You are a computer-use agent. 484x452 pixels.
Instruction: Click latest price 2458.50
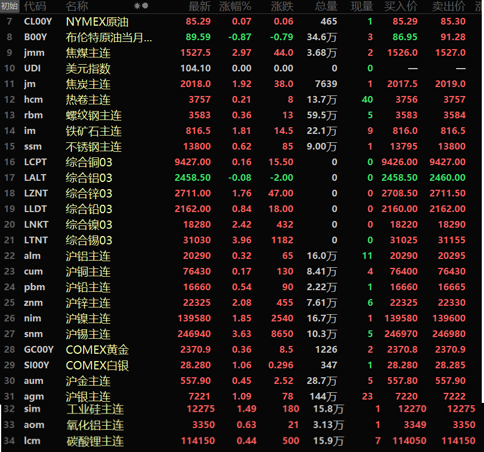coord(192,177)
